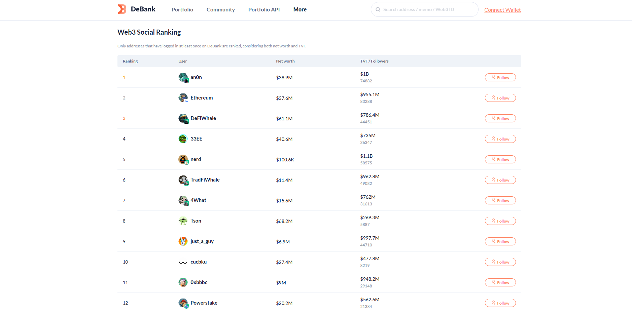The height and width of the screenshot is (314, 632).
Task: Follow user 0xbbbc
Action: pos(500,282)
